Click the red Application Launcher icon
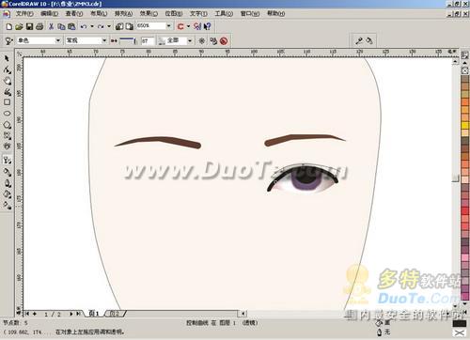Screen dimensions: 470x340 coord(180,26)
